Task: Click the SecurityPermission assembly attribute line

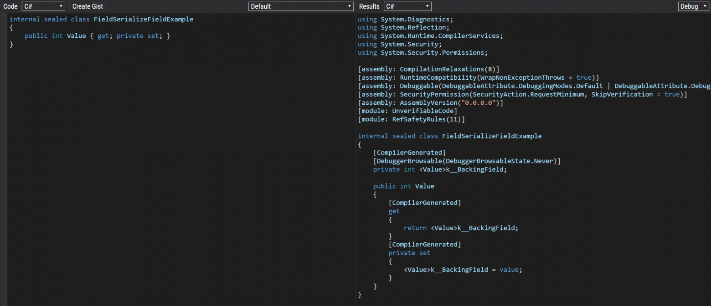Action: [x=522, y=94]
